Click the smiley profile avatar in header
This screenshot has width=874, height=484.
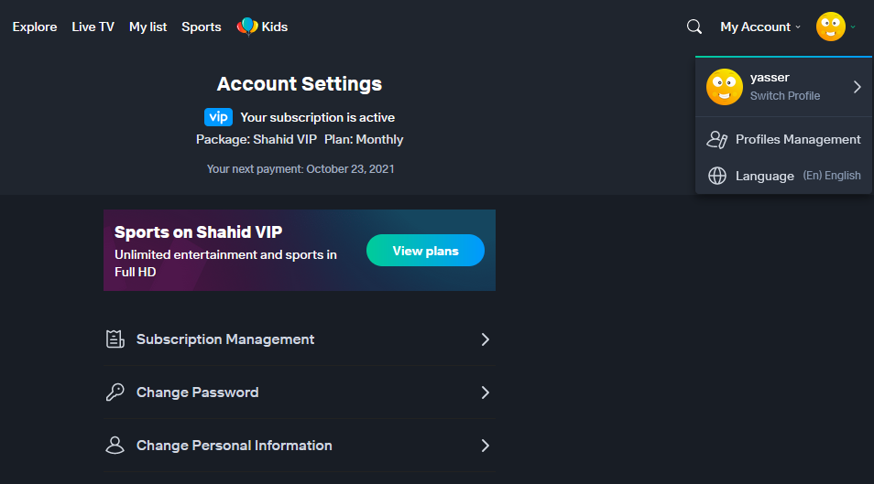tap(831, 27)
